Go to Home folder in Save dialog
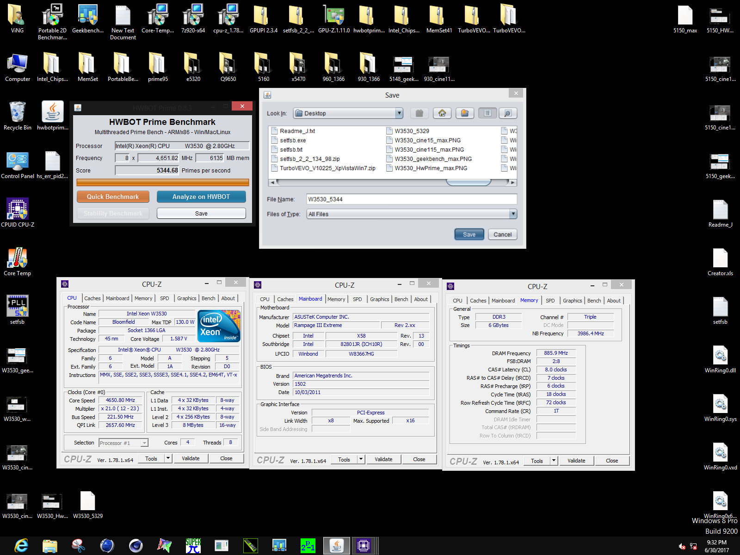 click(x=442, y=113)
